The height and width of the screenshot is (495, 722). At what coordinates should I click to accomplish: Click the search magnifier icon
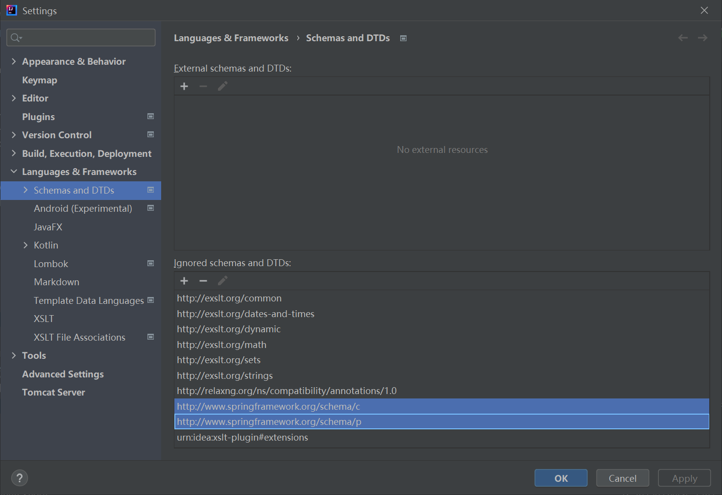point(16,38)
